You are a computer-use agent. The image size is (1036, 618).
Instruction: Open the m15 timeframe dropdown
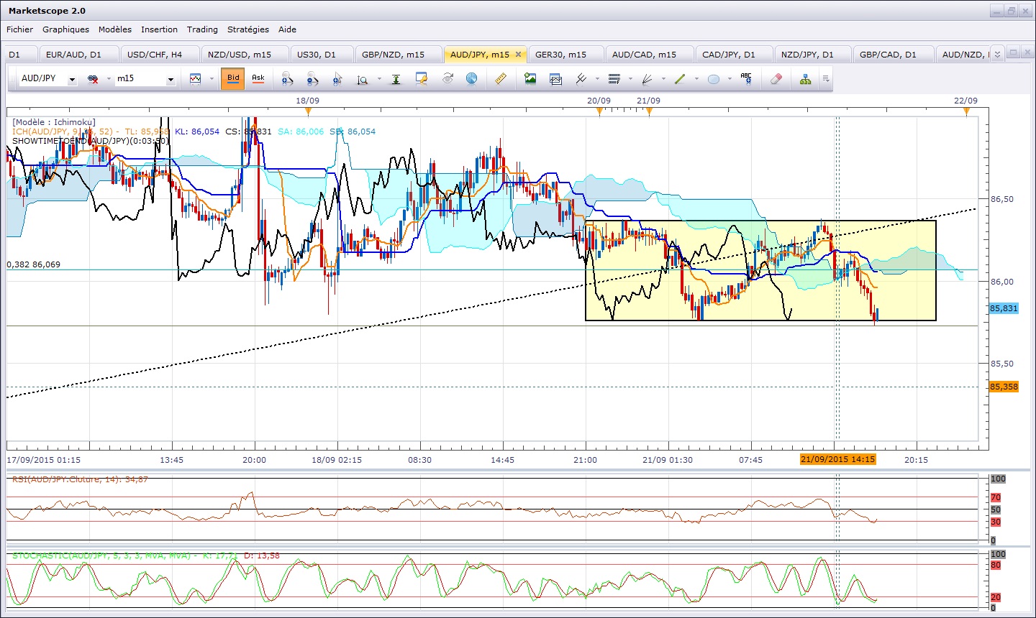pyautogui.click(x=171, y=80)
